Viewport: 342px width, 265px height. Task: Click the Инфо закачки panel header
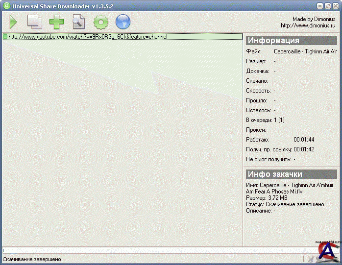tap(291, 174)
